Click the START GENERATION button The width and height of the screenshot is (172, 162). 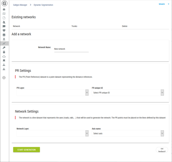[27, 150]
